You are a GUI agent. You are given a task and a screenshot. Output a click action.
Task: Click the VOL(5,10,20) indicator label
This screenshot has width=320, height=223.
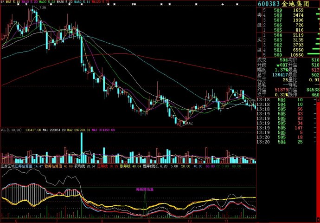[x=11, y=130]
